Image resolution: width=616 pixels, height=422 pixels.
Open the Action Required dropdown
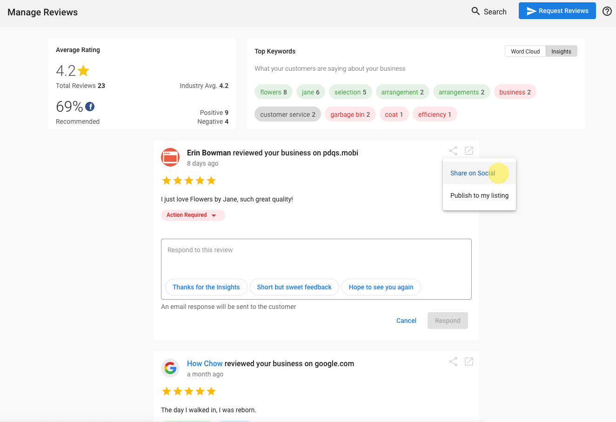click(193, 215)
